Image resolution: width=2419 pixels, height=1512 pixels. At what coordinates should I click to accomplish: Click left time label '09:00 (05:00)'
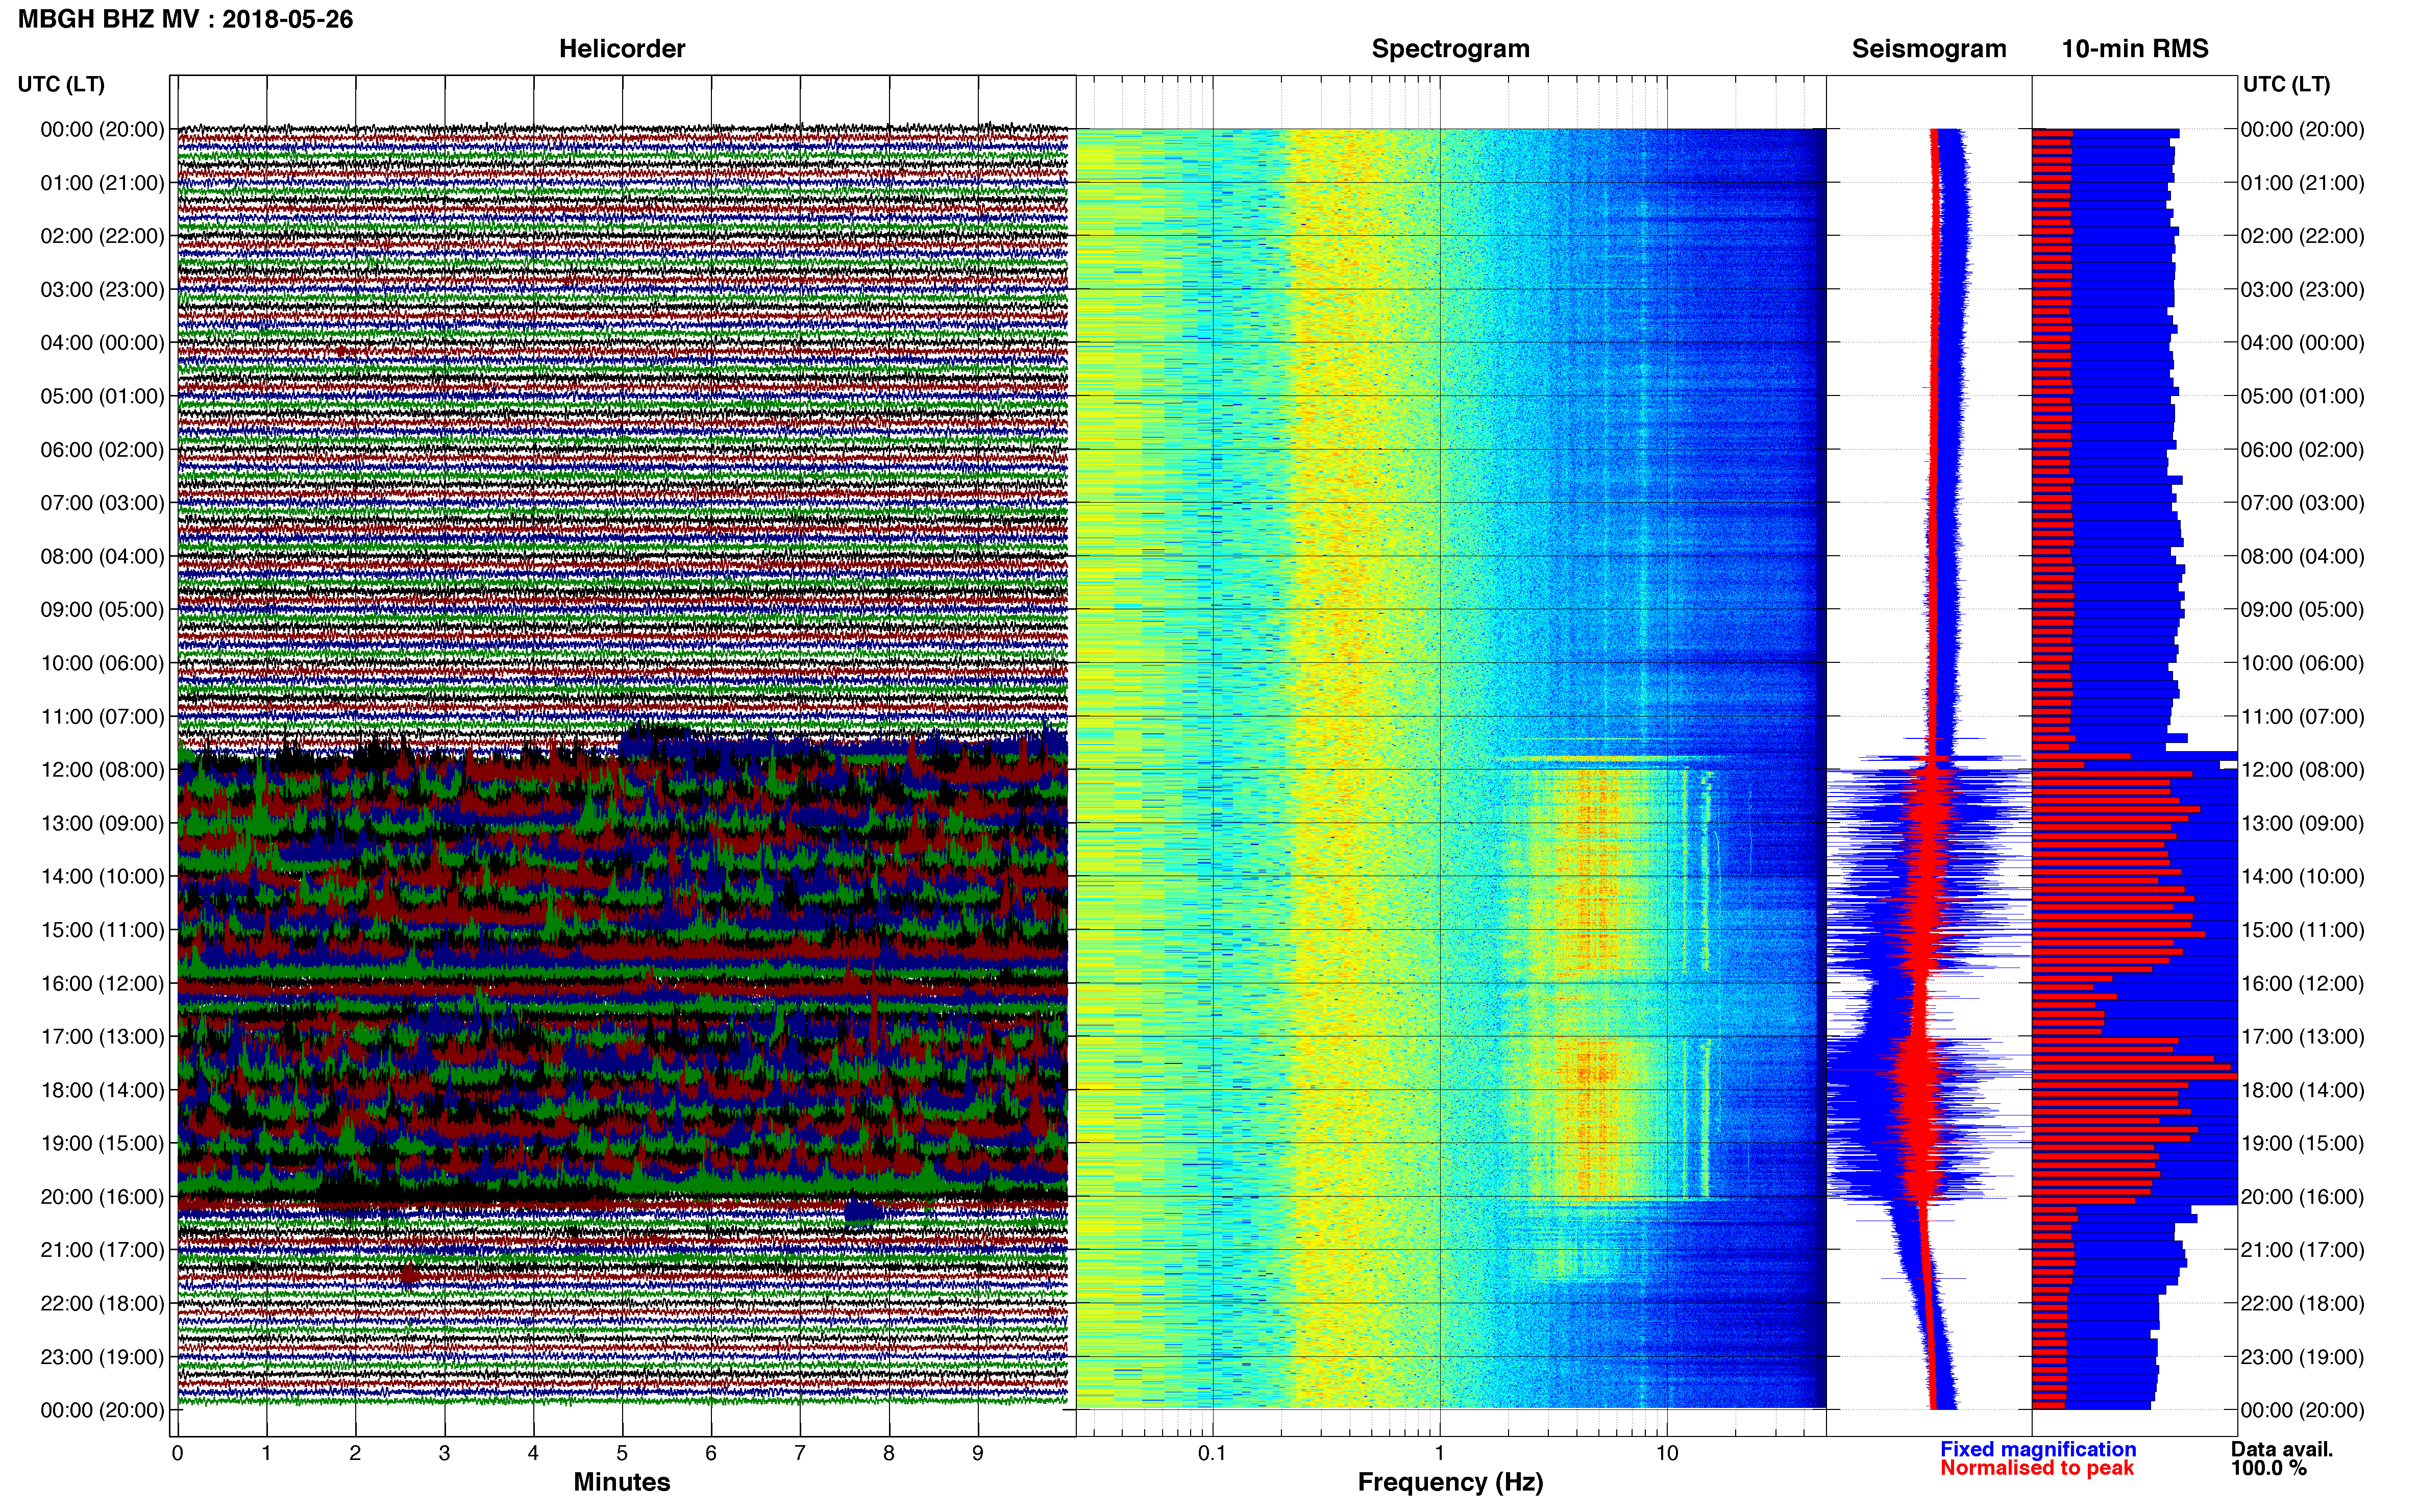102,609
